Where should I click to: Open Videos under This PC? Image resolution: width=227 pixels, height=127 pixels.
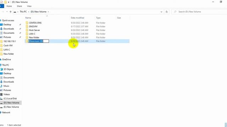pyautogui.click(x=7, y=94)
